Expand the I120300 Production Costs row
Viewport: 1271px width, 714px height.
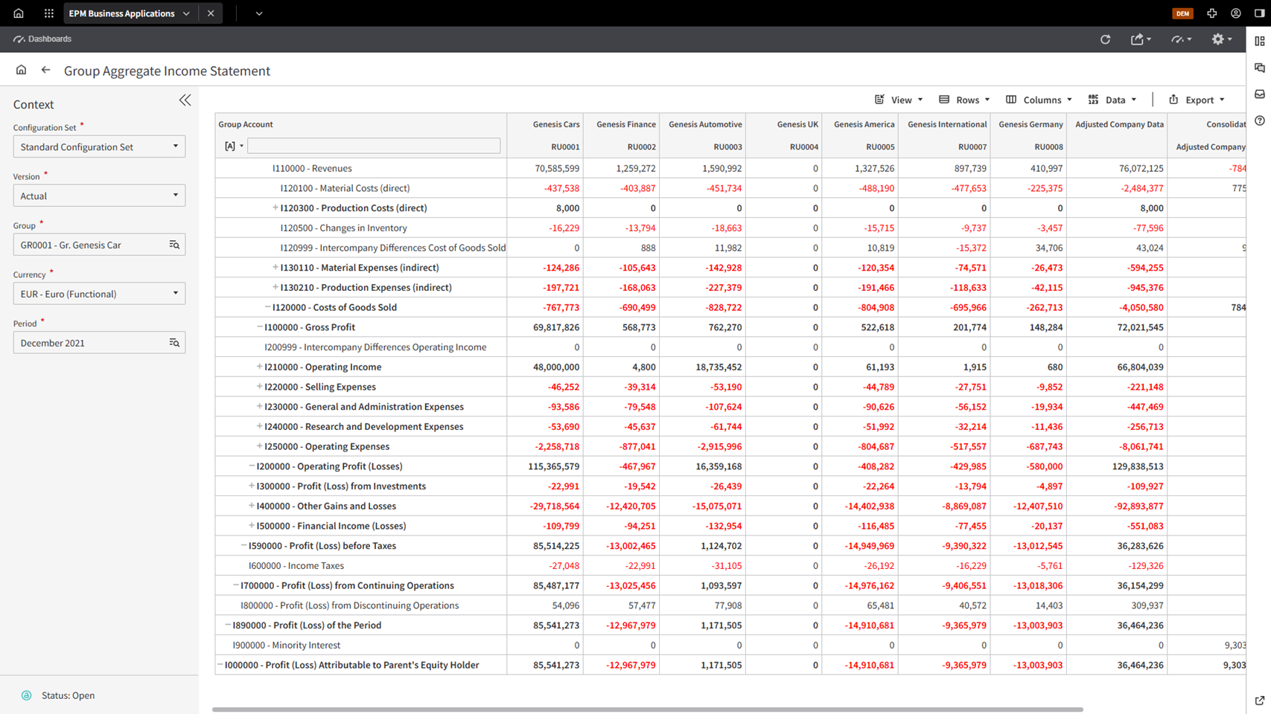click(275, 208)
